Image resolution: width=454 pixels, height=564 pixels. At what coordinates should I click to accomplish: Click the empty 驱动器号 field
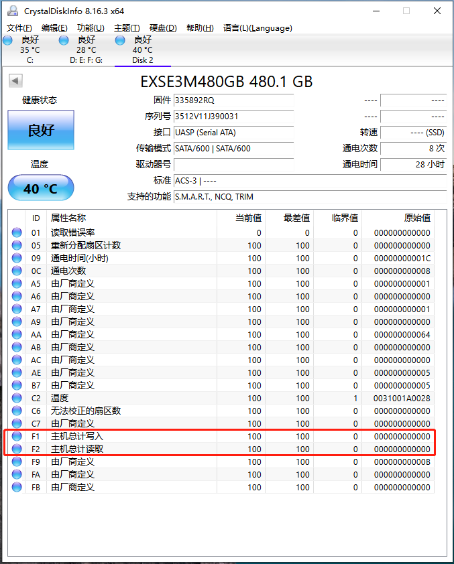(x=233, y=164)
